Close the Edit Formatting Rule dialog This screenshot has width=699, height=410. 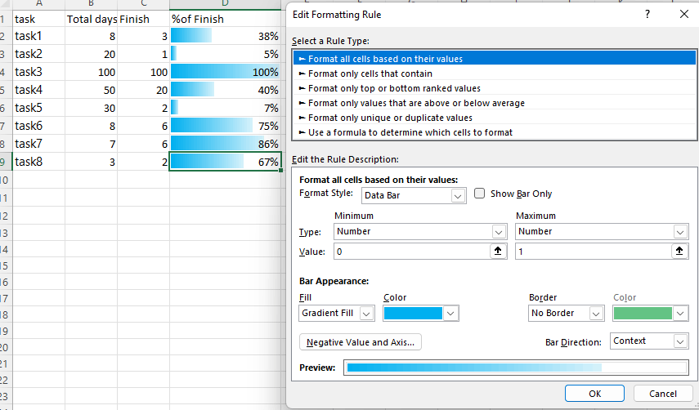[684, 15]
